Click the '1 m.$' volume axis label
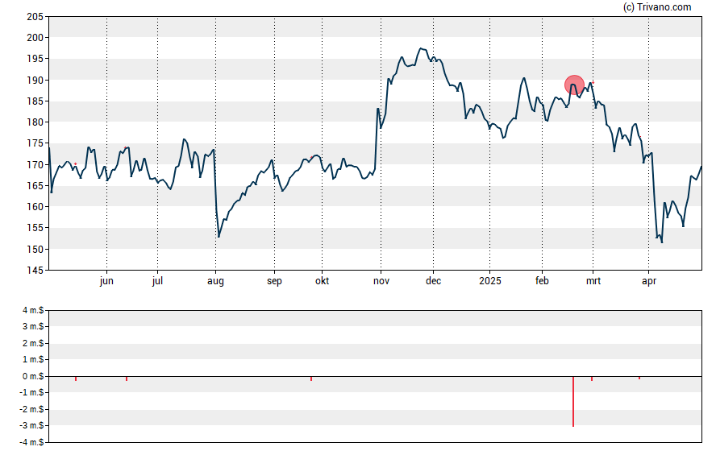This screenshot has width=716, height=455. pos(33,360)
